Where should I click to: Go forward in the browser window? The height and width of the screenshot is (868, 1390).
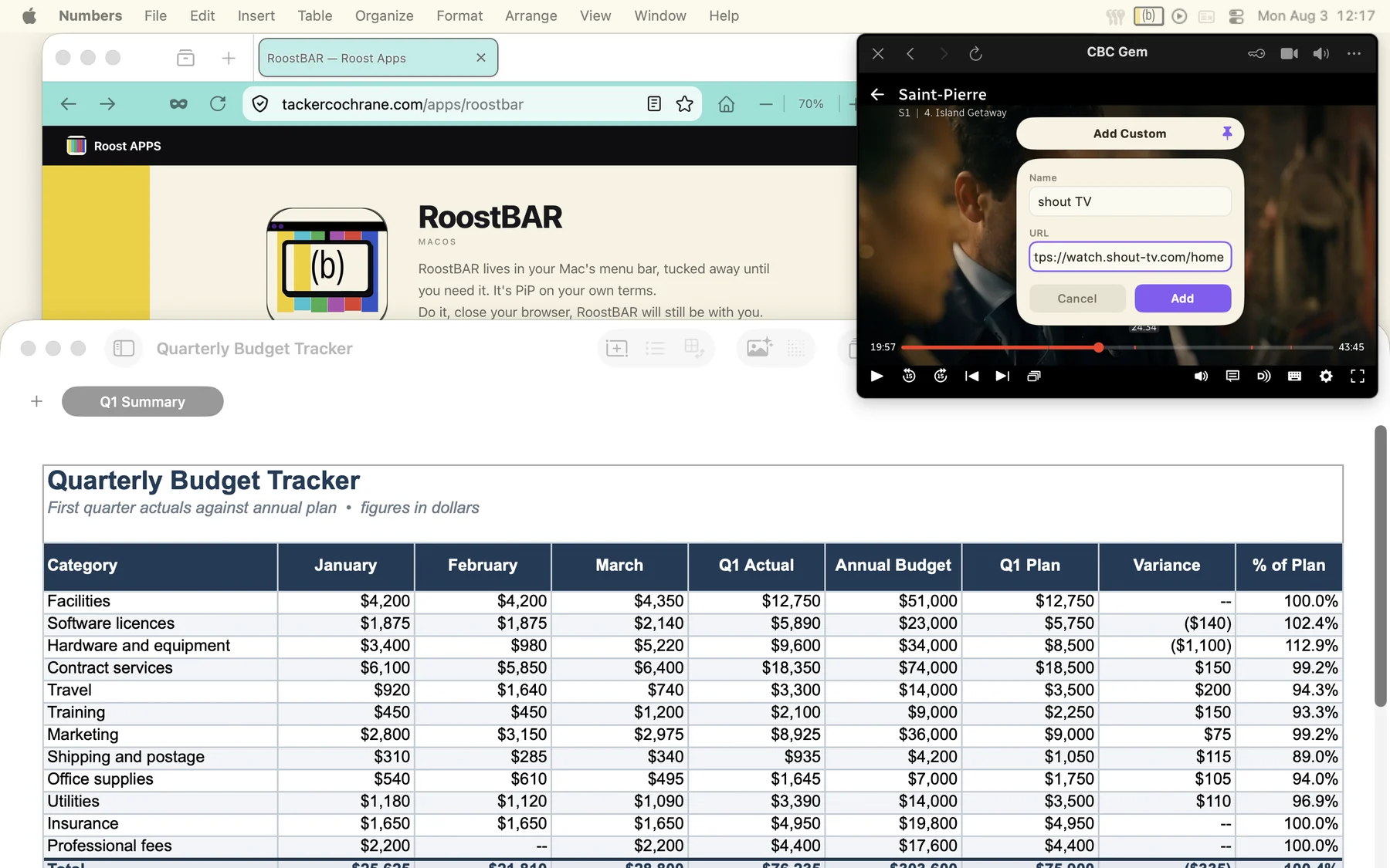107,103
